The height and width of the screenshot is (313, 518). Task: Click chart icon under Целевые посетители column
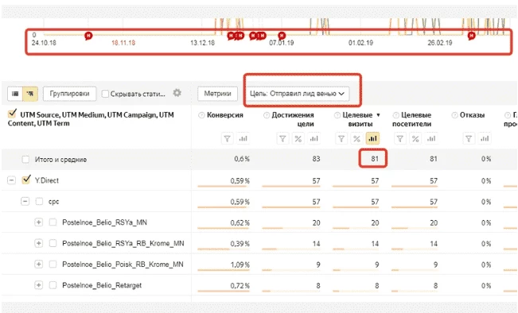click(431, 138)
